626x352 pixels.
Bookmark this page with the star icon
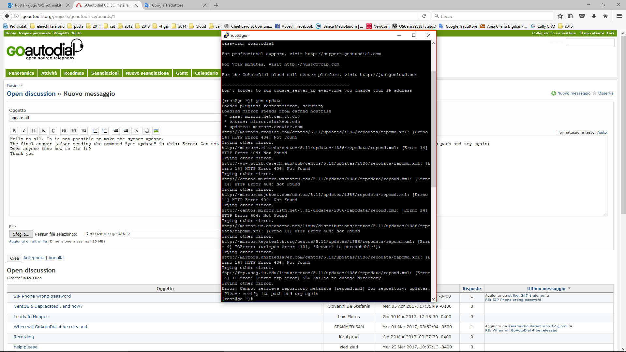click(x=560, y=16)
